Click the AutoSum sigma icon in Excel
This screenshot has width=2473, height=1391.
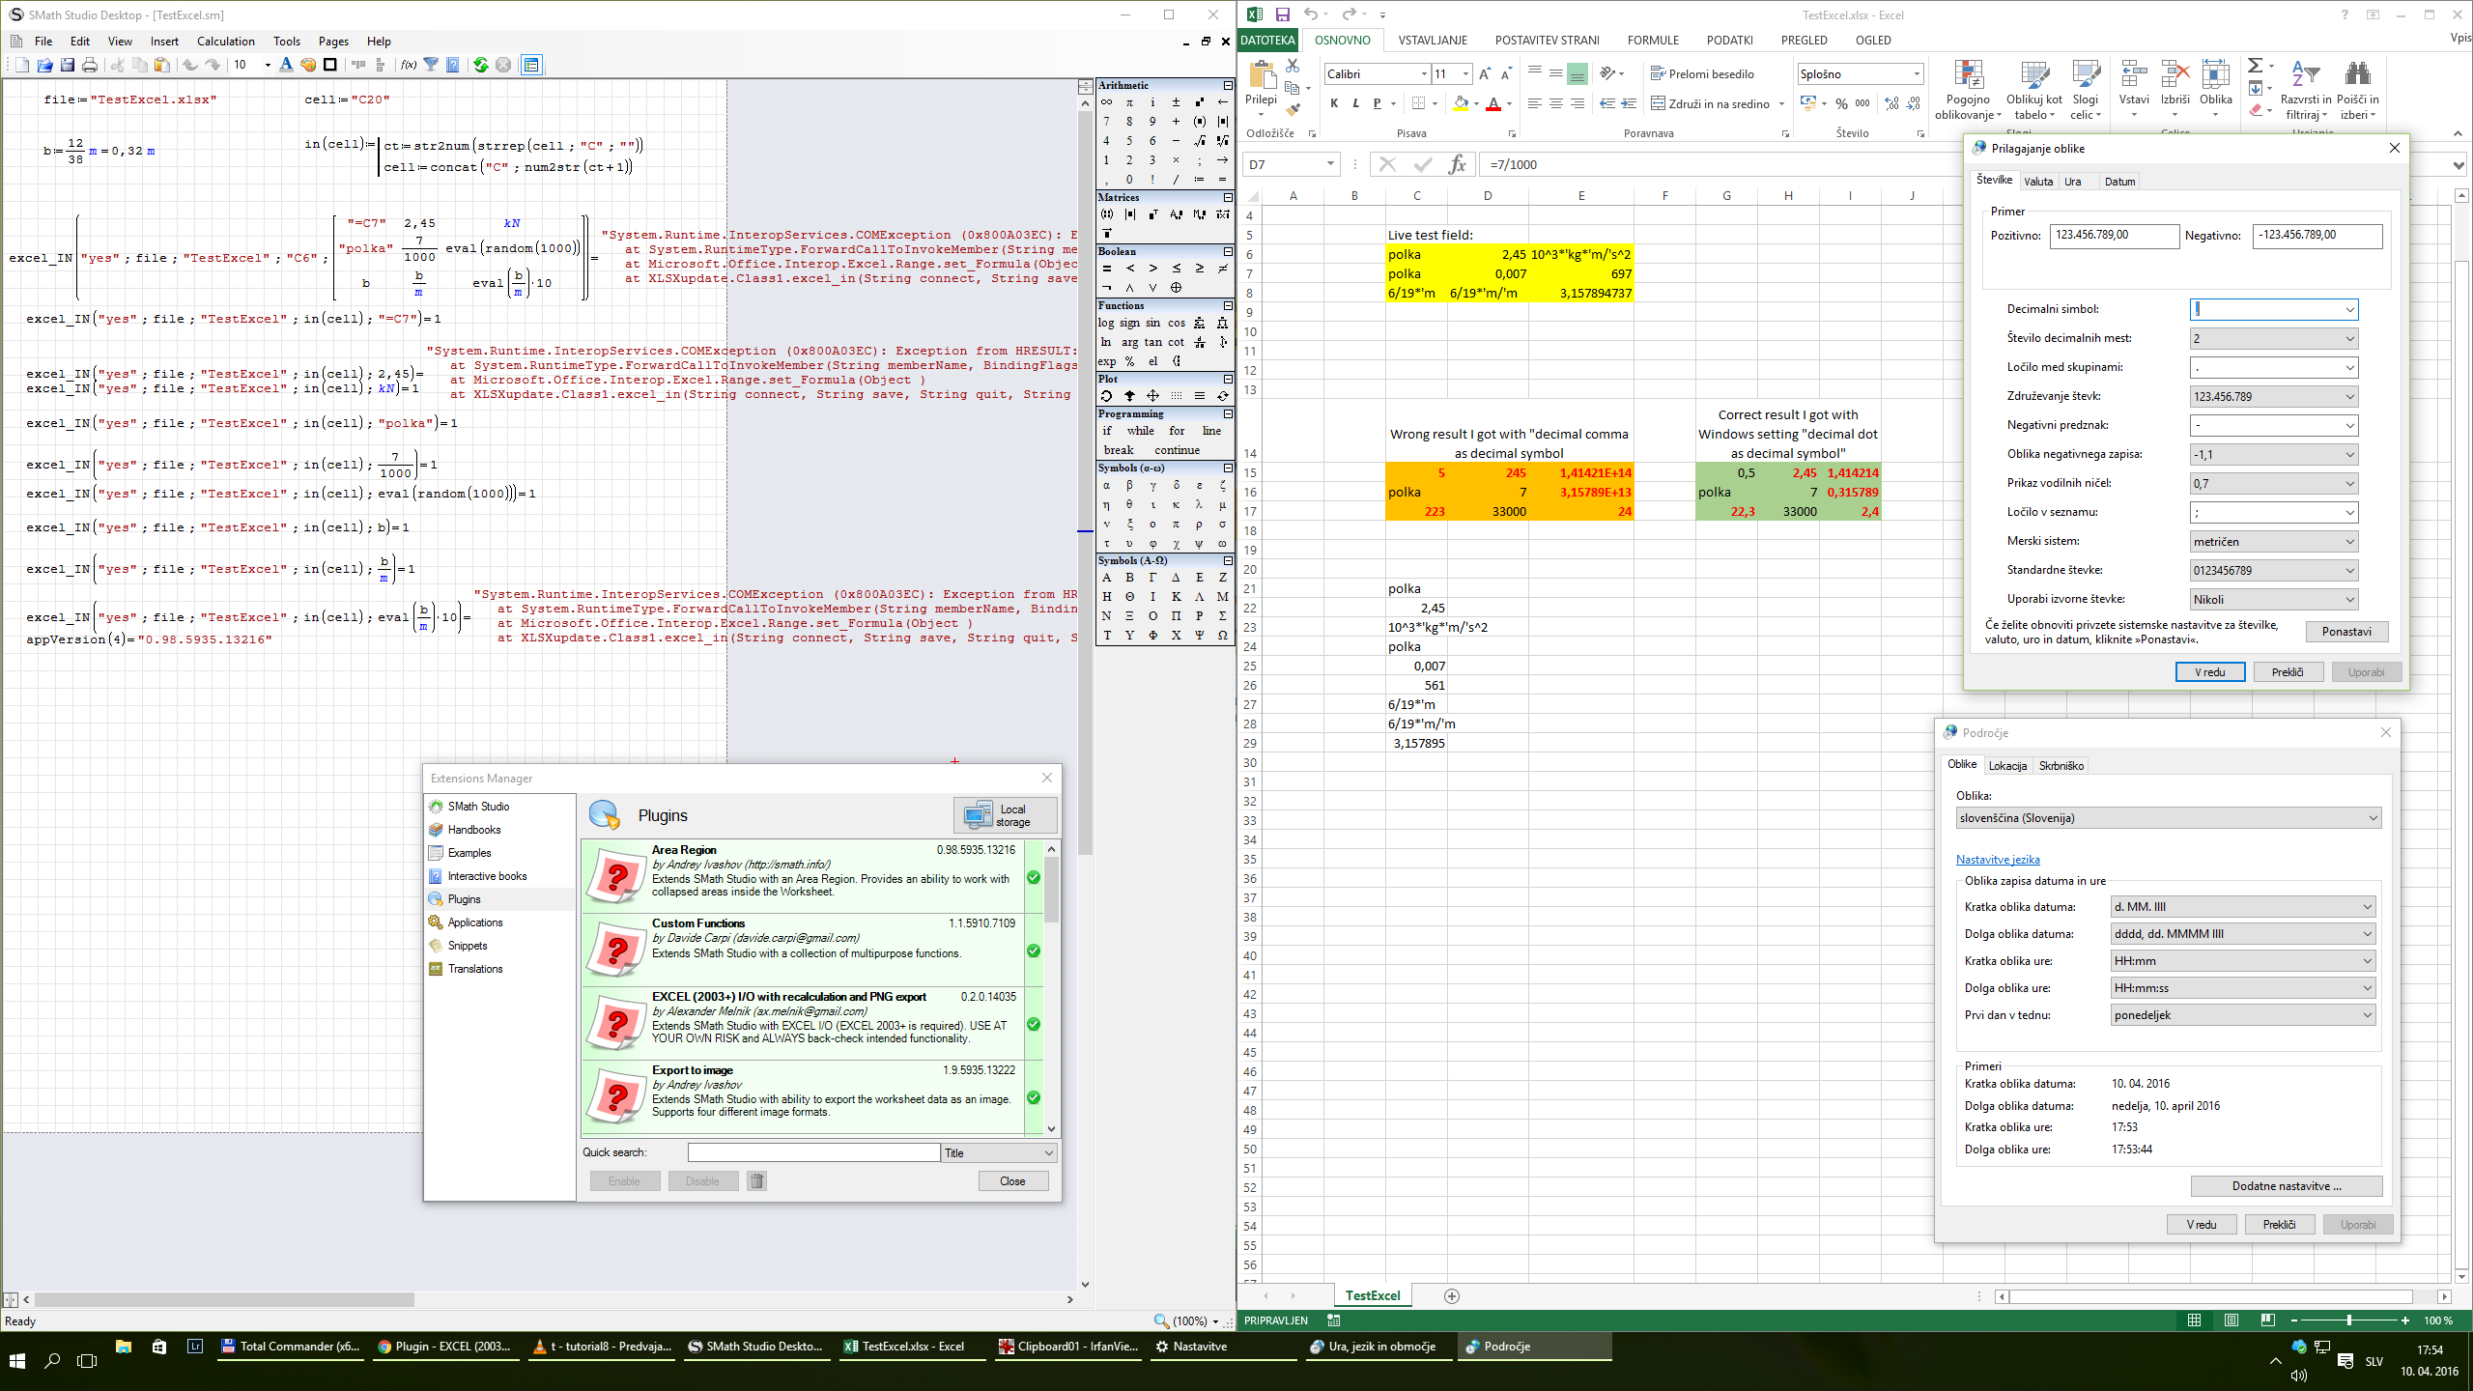(2255, 66)
